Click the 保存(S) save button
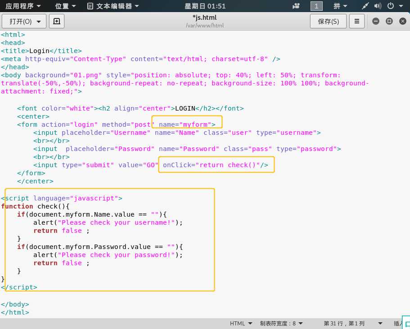The height and width of the screenshot is (329, 410). pos(328,21)
